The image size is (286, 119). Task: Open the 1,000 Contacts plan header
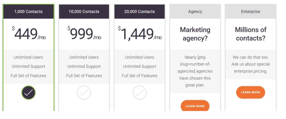click(x=28, y=12)
